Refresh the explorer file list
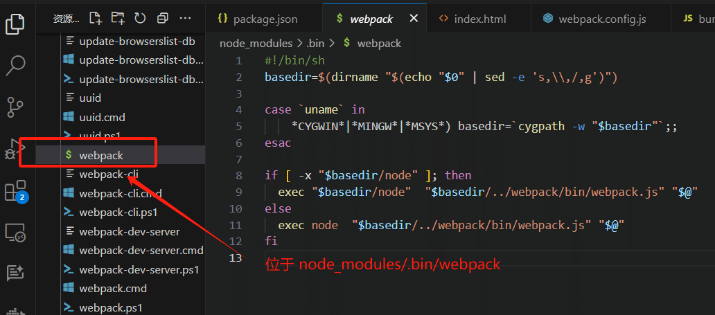Viewport: 715px width, 315px height. click(x=139, y=18)
